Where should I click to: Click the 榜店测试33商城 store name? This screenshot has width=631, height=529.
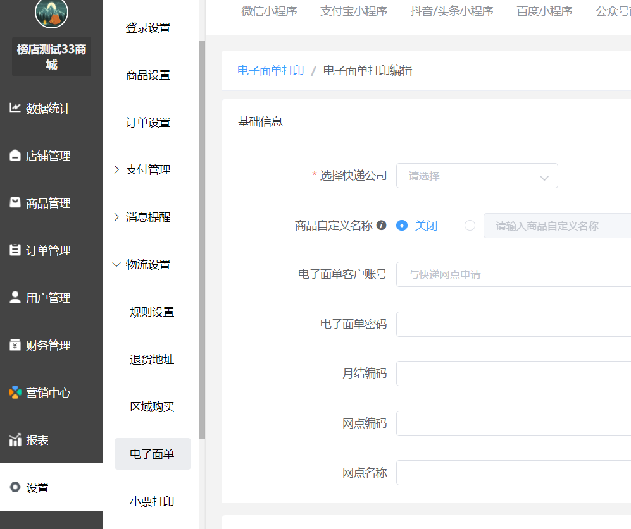(51, 57)
